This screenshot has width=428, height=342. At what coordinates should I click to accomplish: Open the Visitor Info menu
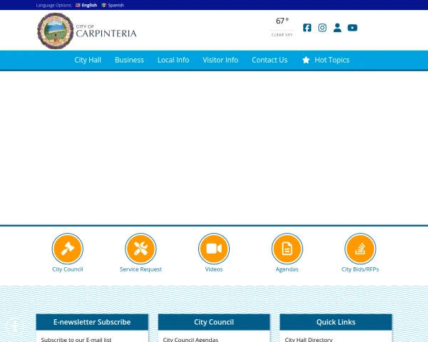click(x=220, y=60)
